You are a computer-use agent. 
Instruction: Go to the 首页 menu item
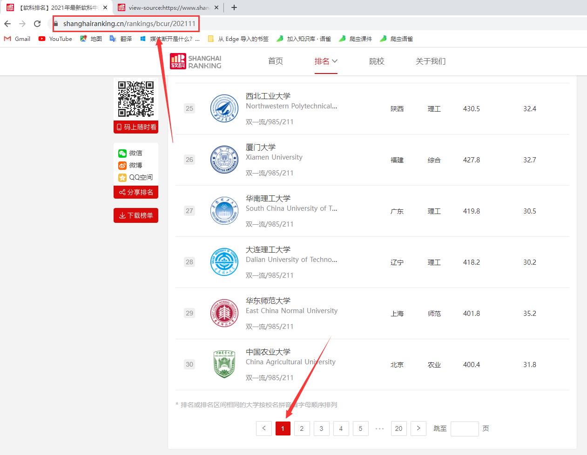coord(276,61)
